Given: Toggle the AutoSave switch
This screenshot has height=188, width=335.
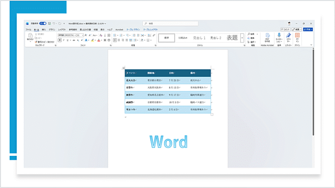Looking at the screenshot, I should click(43, 23).
